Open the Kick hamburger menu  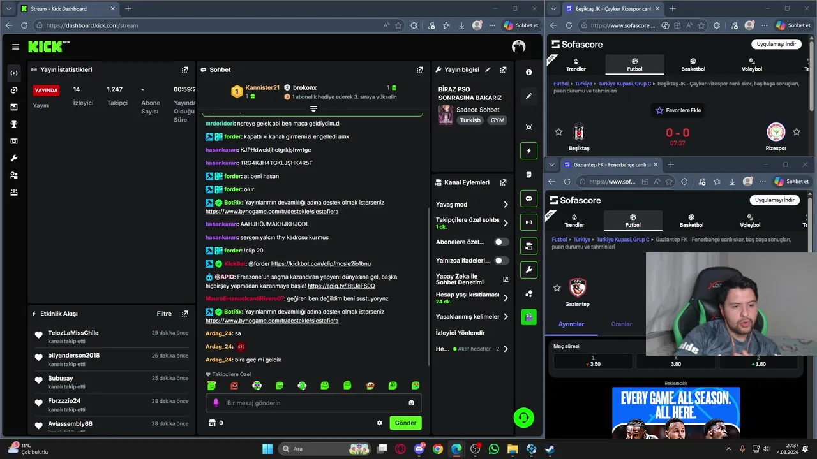tap(15, 47)
